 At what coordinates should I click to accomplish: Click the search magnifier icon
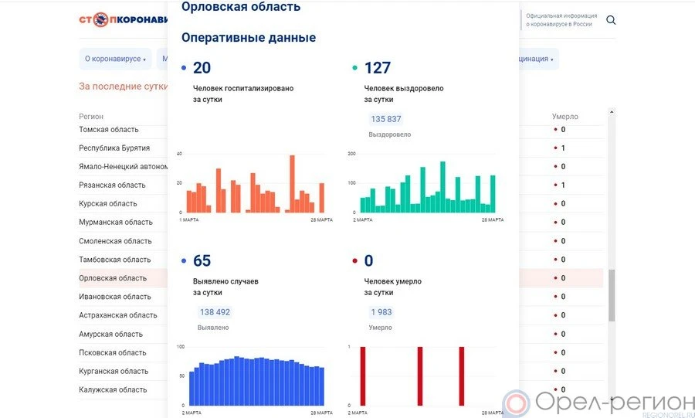[x=611, y=20]
